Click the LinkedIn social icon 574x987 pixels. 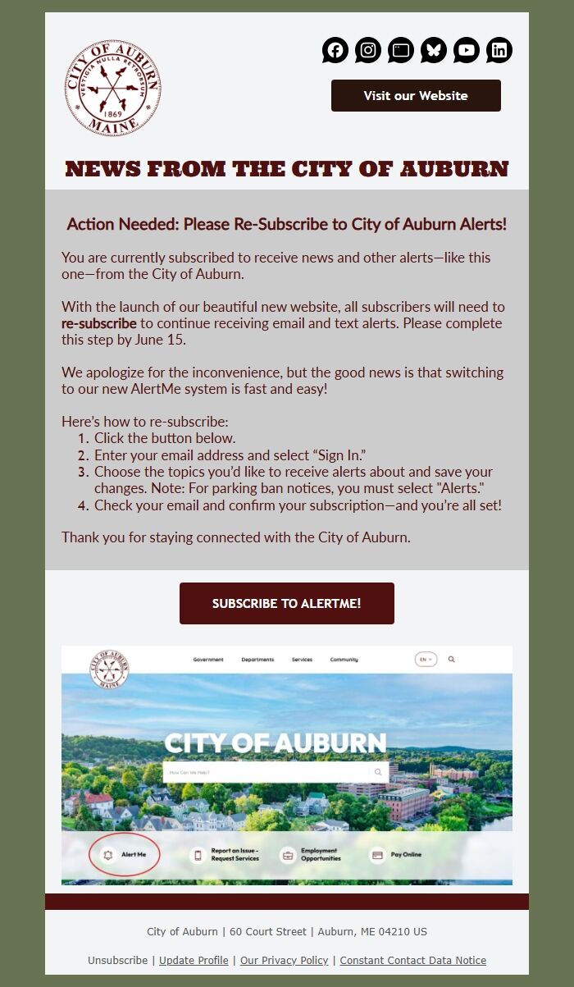[x=499, y=50]
